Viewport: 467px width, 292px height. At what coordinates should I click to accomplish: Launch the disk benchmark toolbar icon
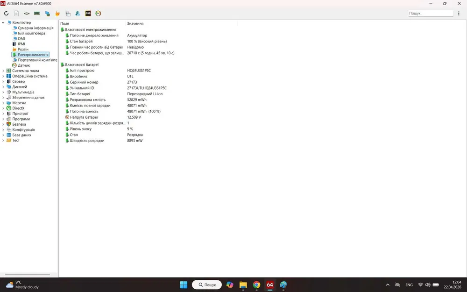27,14
